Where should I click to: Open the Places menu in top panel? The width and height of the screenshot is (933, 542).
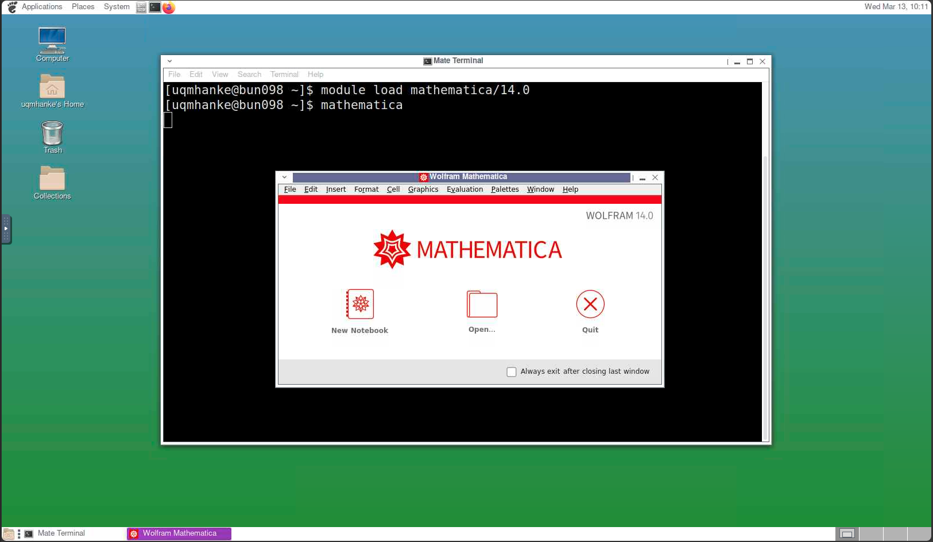click(83, 7)
